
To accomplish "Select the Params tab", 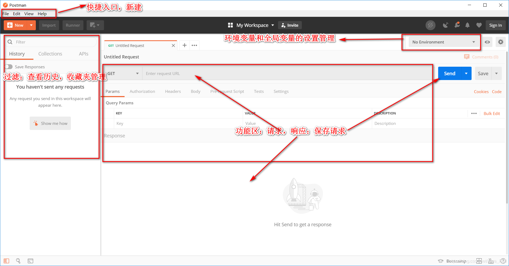I will (x=113, y=91).
